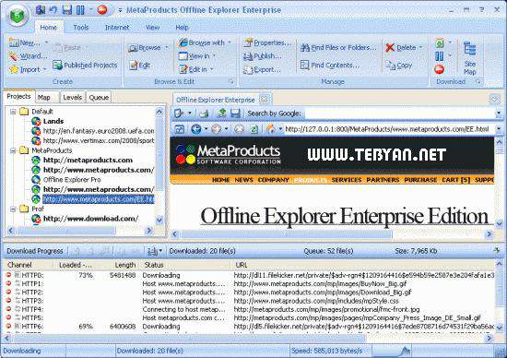Click the COMPANY link on the web page
The height and width of the screenshot is (358, 507).
point(273,180)
